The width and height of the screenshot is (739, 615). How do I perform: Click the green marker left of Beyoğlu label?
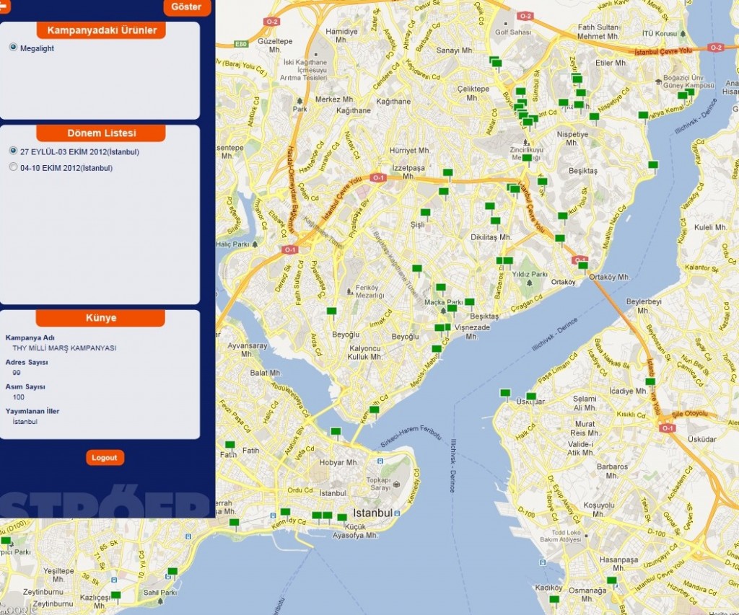tap(331, 311)
